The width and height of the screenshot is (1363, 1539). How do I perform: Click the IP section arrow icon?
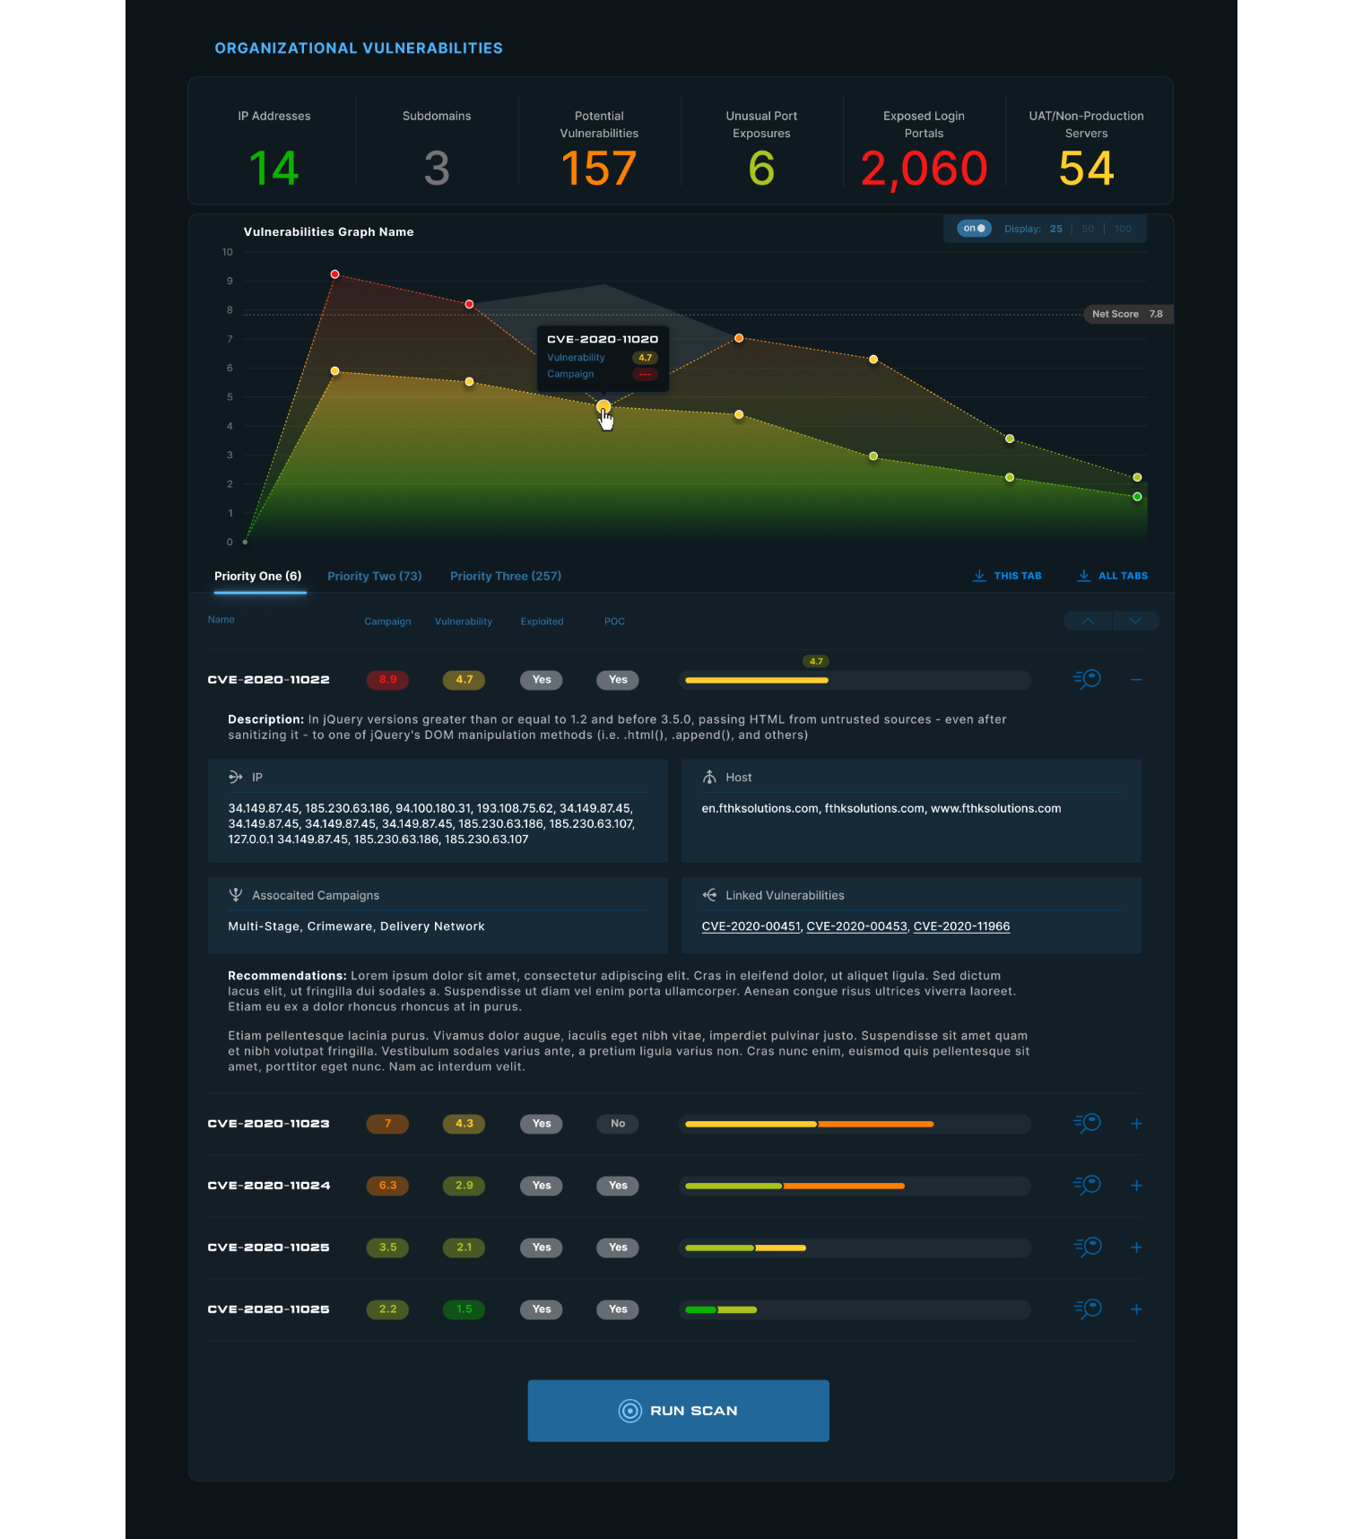point(236,777)
